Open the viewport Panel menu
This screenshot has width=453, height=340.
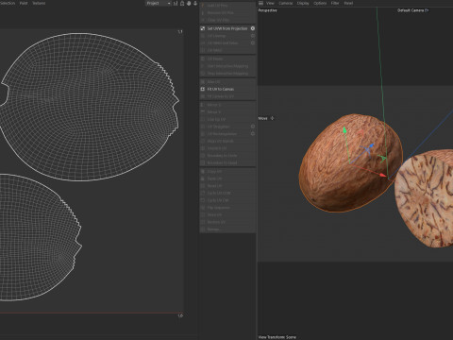point(348,3)
